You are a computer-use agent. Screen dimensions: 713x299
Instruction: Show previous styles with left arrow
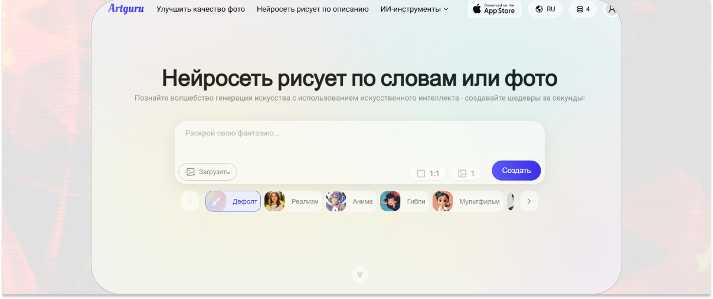click(190, 201)
